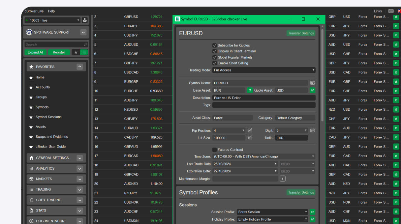This screenshot has height=224, width=401.
Task: Open the Digit dropdown
Action: point(292,130)
